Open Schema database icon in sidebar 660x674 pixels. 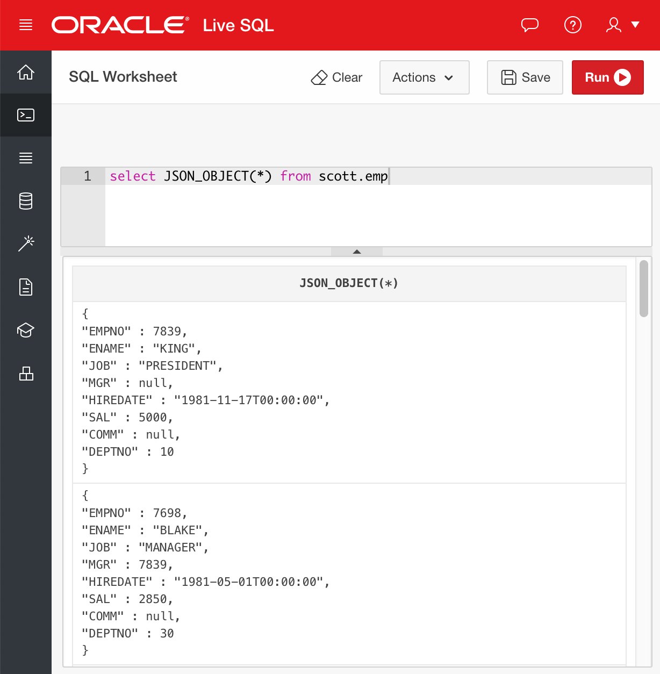point(26,201)
